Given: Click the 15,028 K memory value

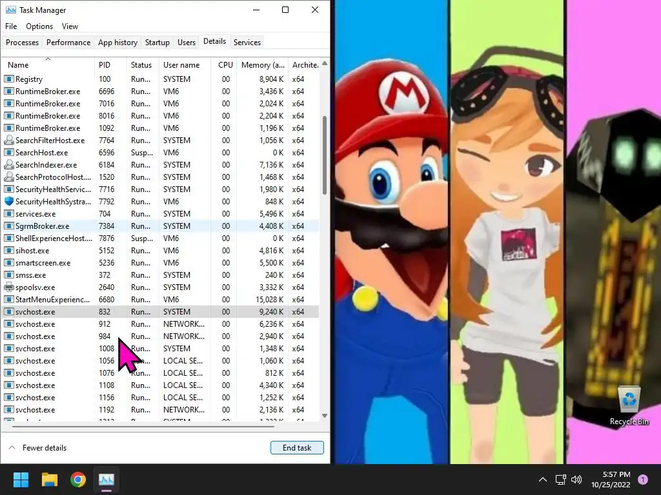Looking at the screenshot, I should click(270, 299).
